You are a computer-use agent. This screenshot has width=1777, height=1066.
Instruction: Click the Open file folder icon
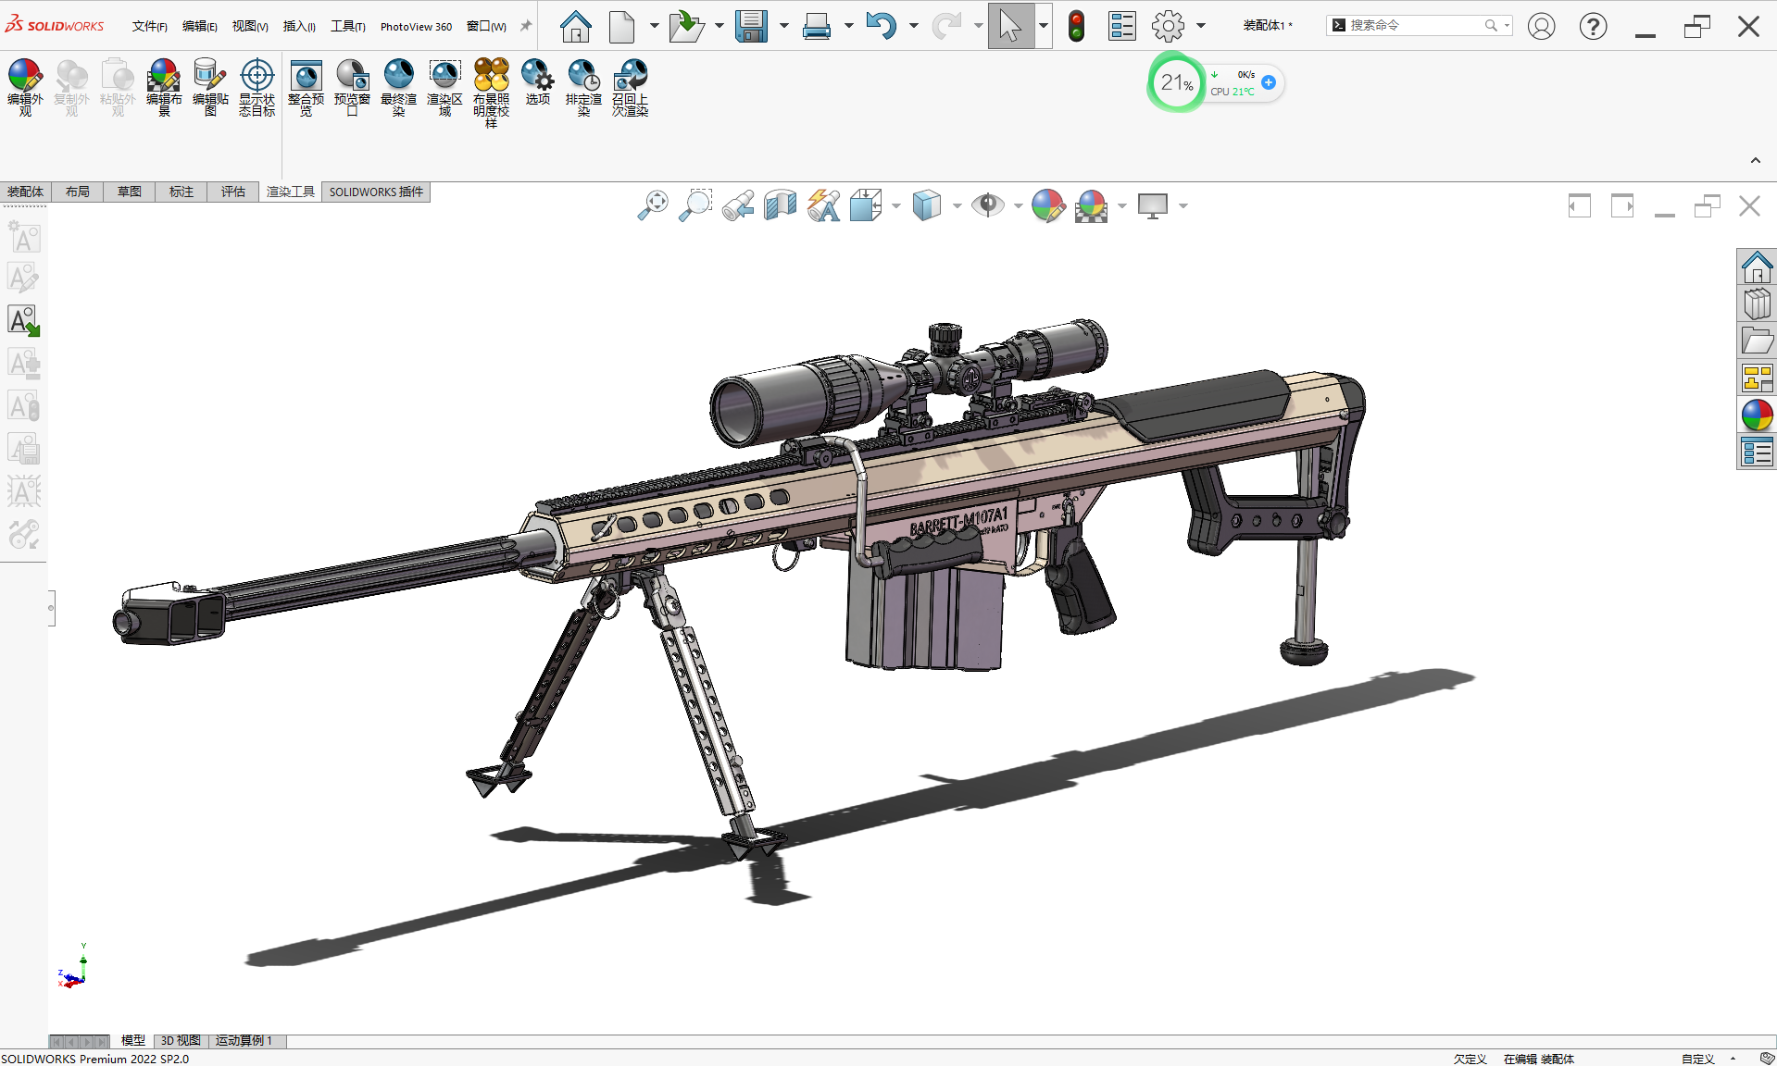pos(686,26)
